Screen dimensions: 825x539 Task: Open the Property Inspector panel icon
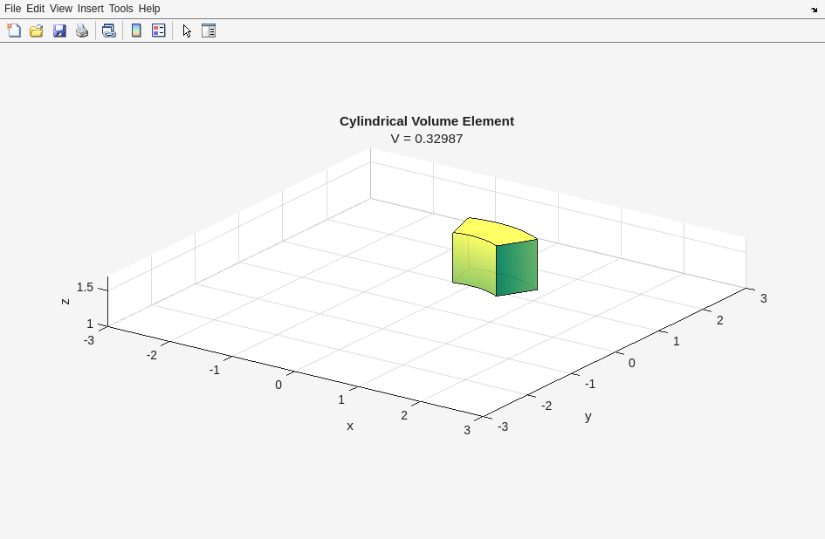[209, 31]
